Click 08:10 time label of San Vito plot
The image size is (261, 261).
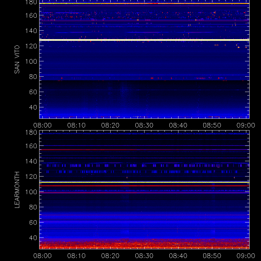[x=76, y=125]
